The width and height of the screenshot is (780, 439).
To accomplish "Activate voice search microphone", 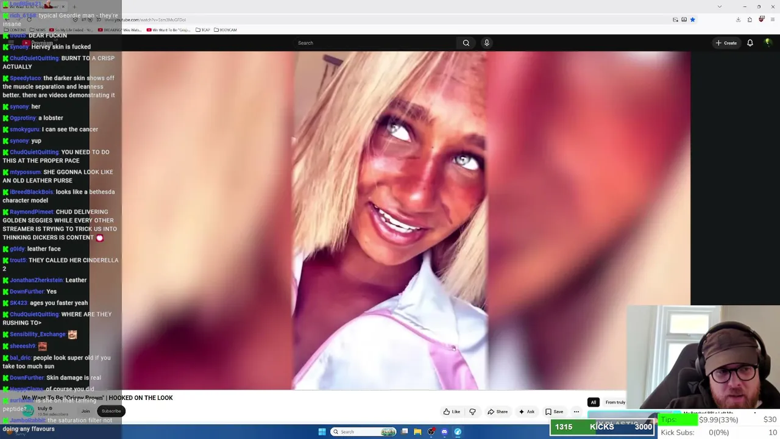I will pos(486,43).
